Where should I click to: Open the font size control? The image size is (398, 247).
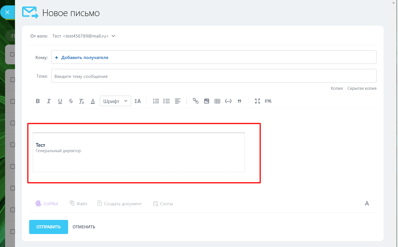pyautogui.click(x=138, y=101)
